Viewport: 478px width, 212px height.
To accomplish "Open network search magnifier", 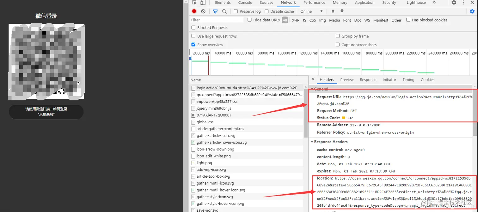I will coord(224,11).
